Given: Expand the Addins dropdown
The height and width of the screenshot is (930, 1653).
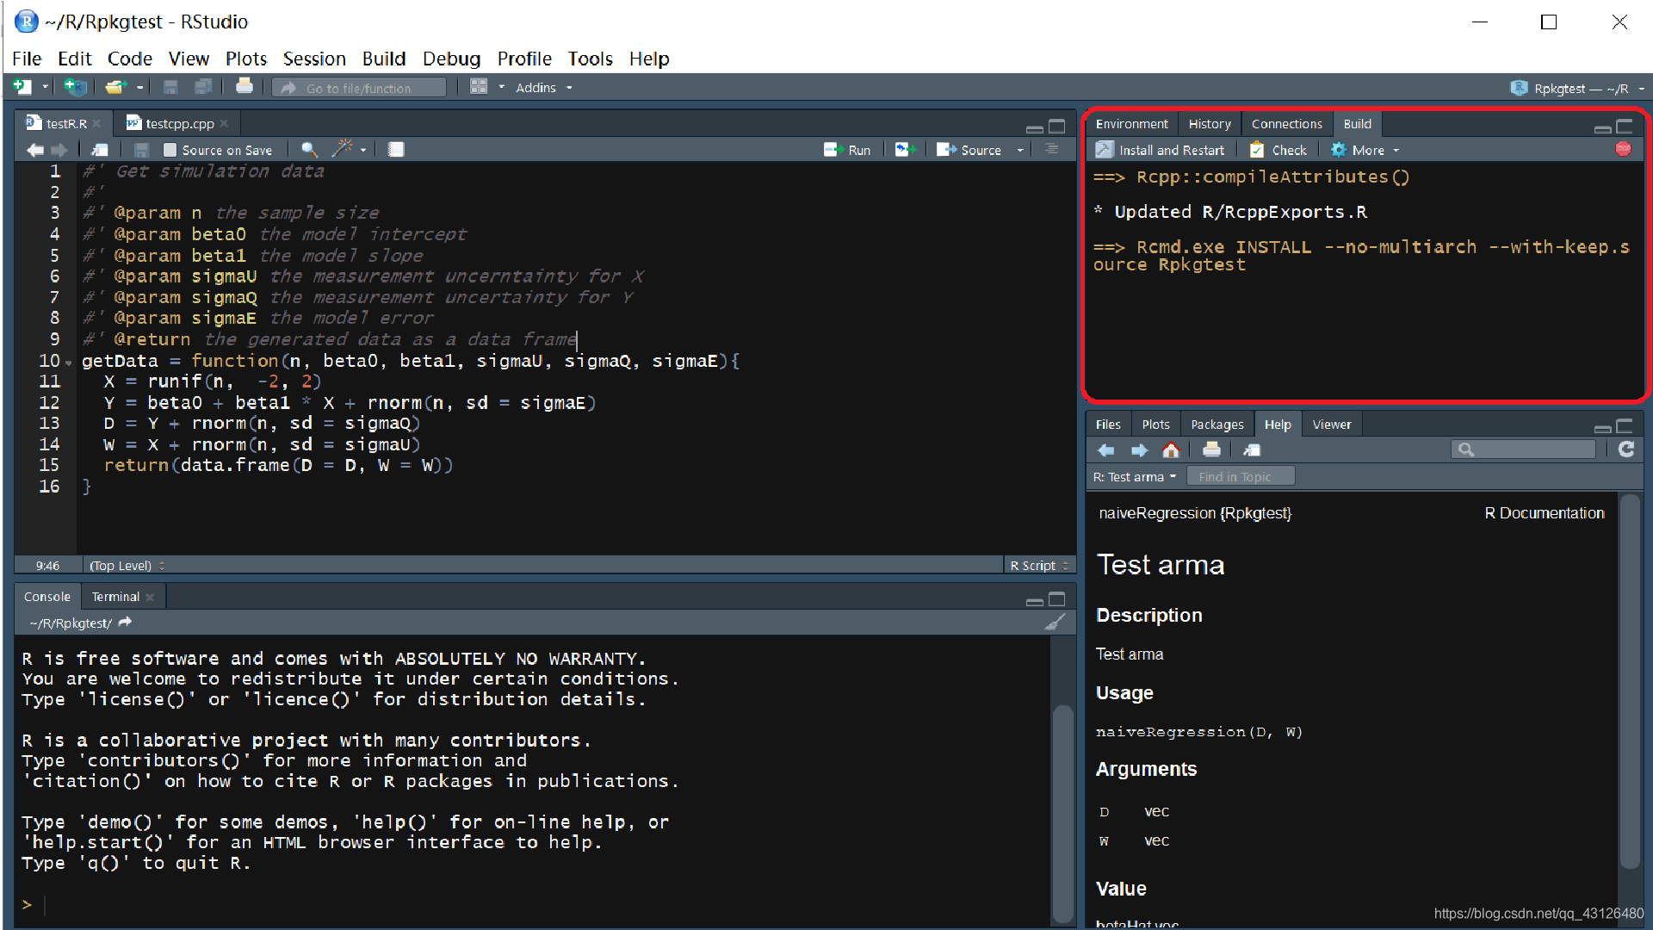Looking at the screenshot, I should (544, 88).
